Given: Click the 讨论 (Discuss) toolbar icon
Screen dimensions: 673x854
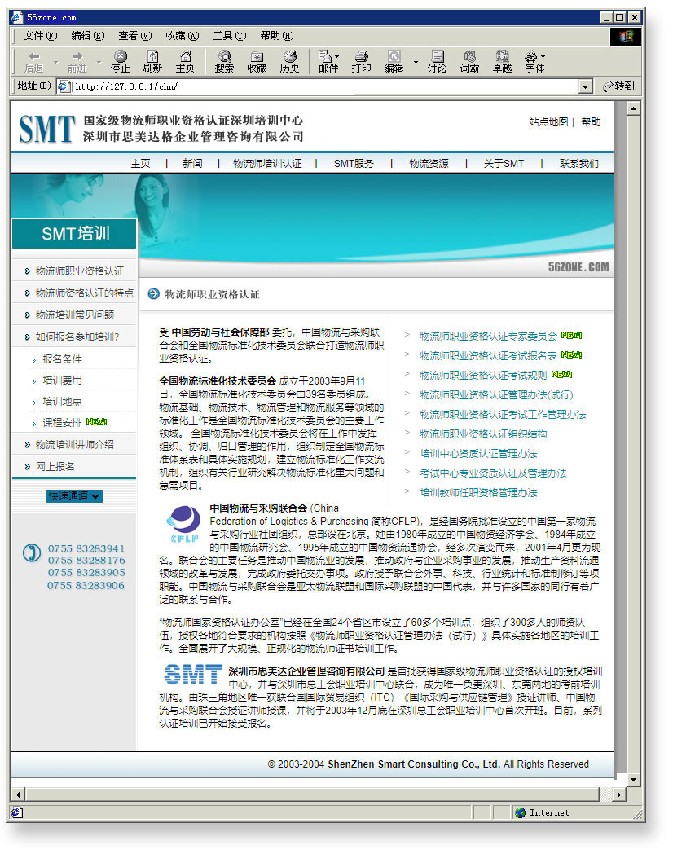Looking at the screenshot, I should pos(437,61).
